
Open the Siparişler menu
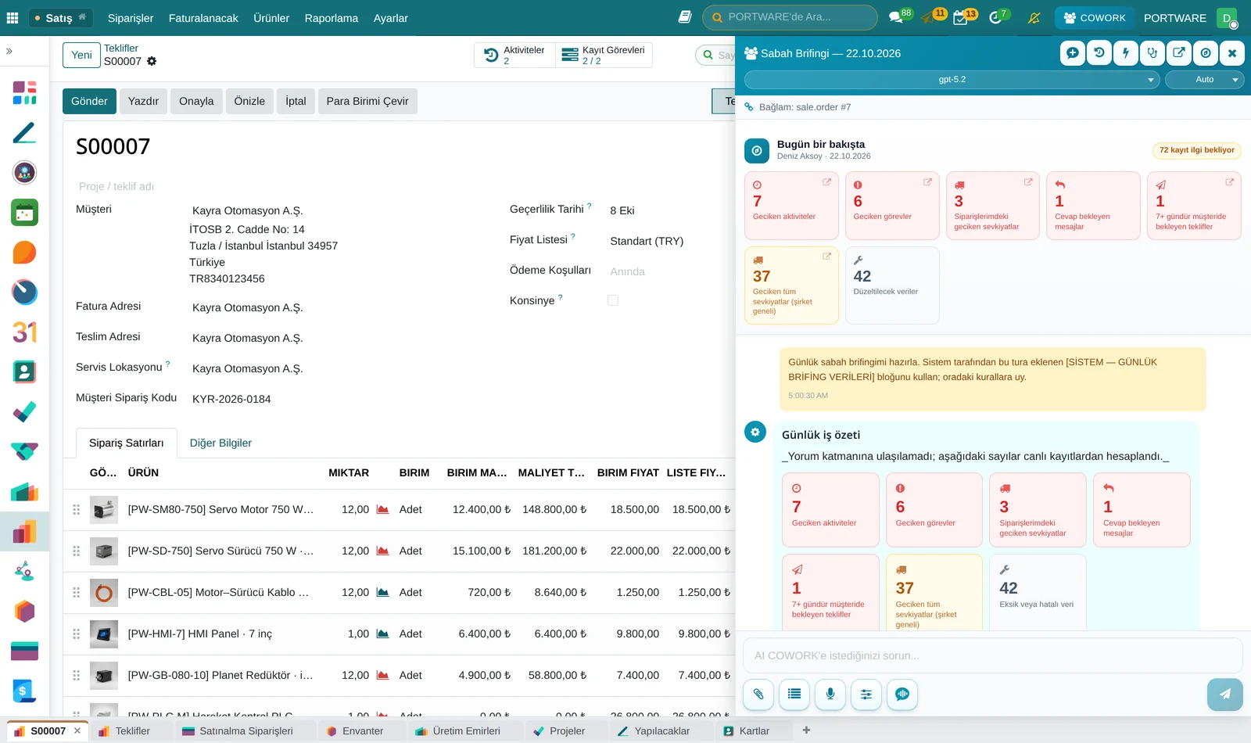131,18
